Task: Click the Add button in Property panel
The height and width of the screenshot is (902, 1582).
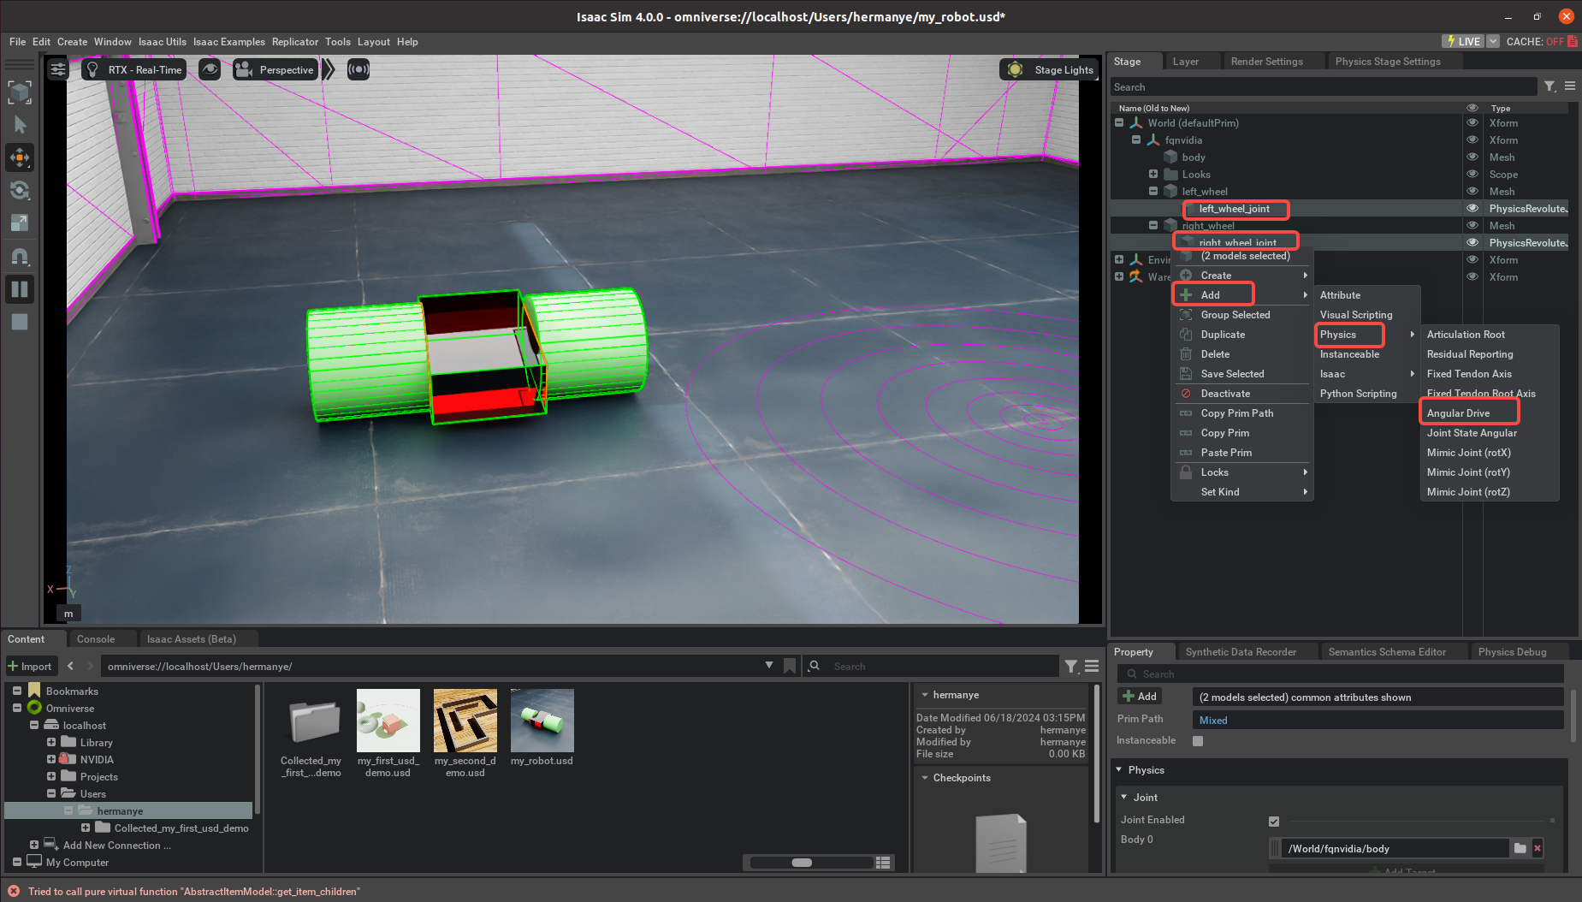Action: pyautogui.click(x=1139, y=697)
